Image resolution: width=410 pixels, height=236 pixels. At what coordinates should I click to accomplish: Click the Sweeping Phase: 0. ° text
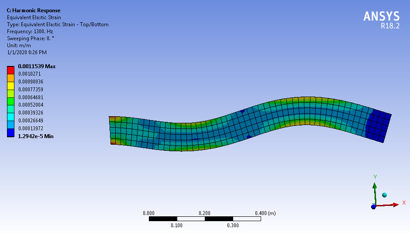point(30,38)
